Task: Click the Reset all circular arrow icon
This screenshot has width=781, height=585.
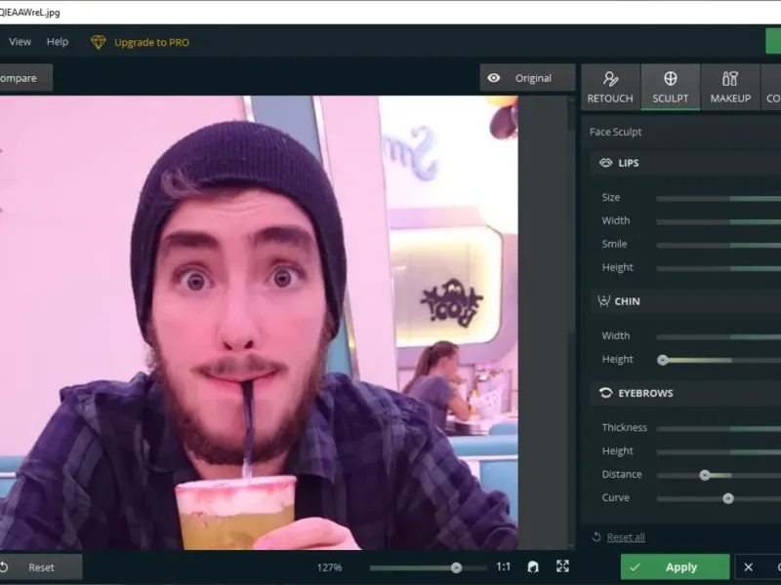Action: 596,537
